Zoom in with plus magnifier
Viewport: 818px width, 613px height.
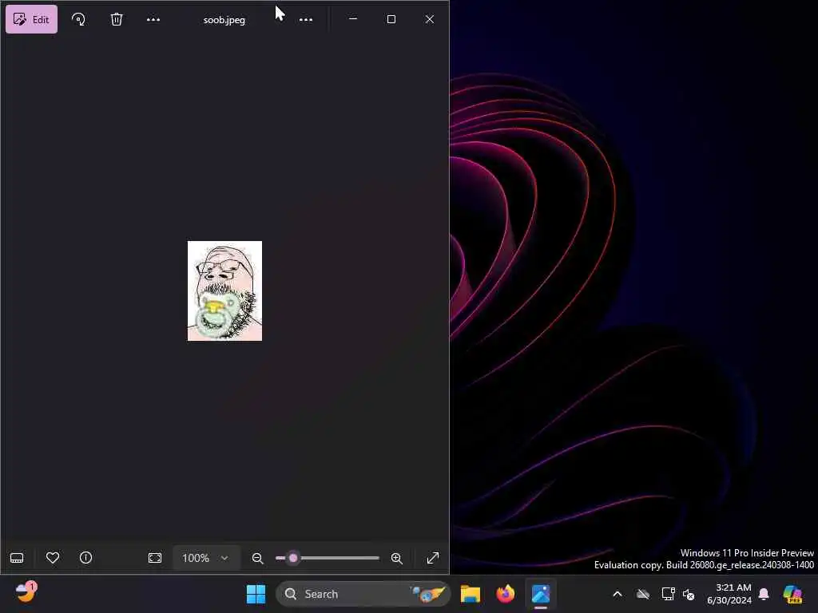(x=397, y=558)
